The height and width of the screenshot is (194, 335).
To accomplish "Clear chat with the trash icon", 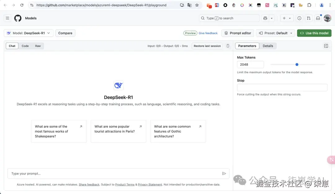I will (228, 46).
